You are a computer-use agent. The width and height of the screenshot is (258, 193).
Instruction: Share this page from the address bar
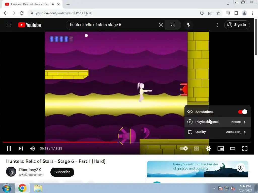coord(210,13)
